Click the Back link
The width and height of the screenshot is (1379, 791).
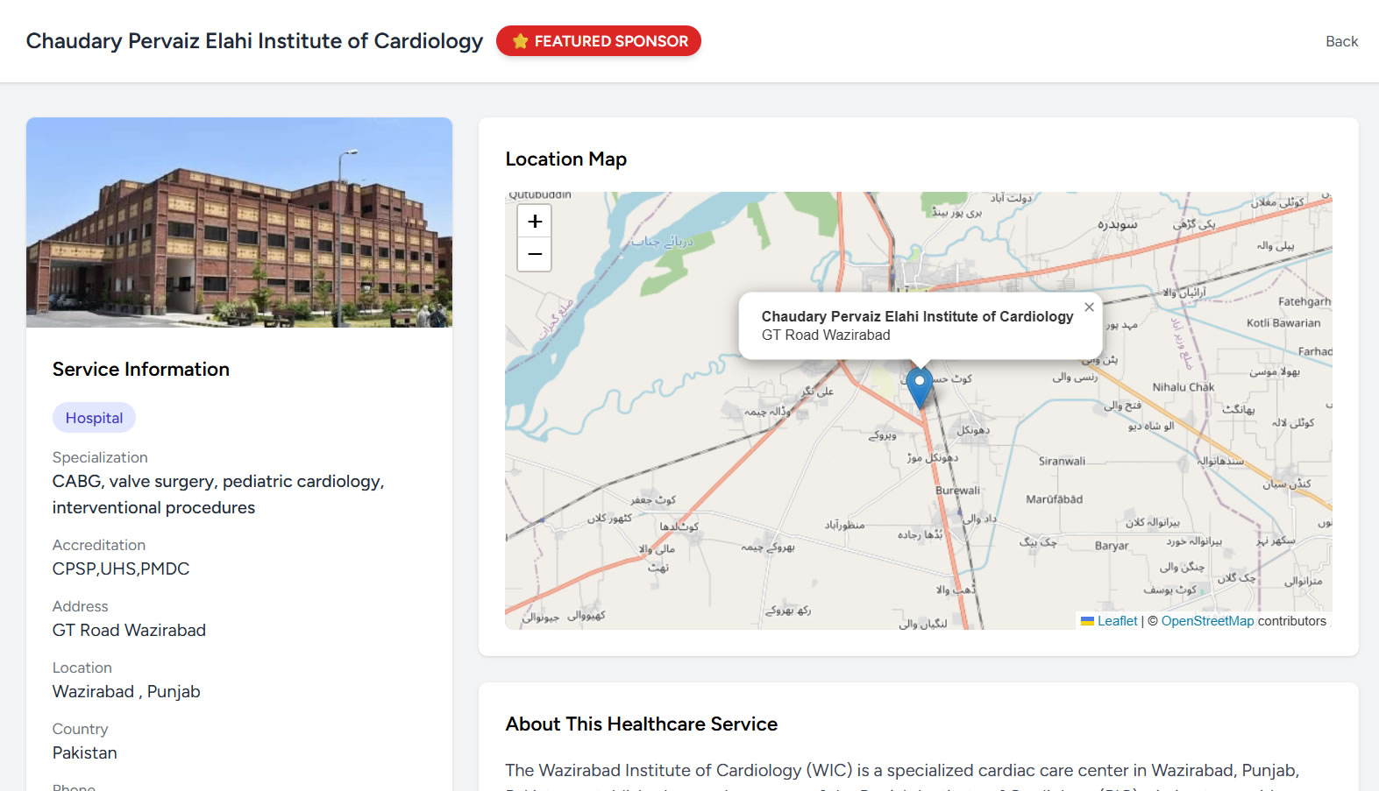(x=1341, y=41)
